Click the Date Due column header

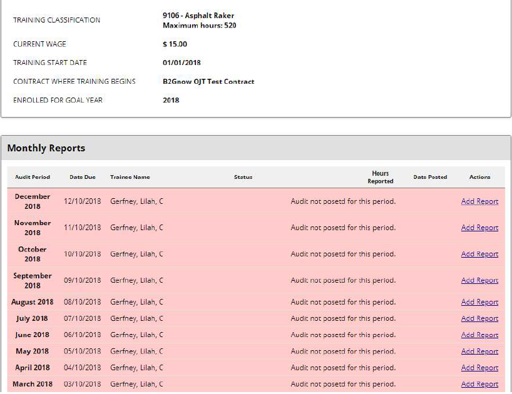pos(83,177)
